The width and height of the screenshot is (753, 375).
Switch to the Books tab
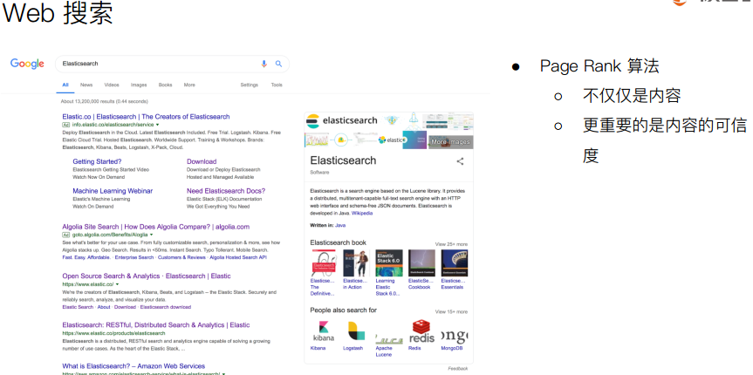[165, 85]
